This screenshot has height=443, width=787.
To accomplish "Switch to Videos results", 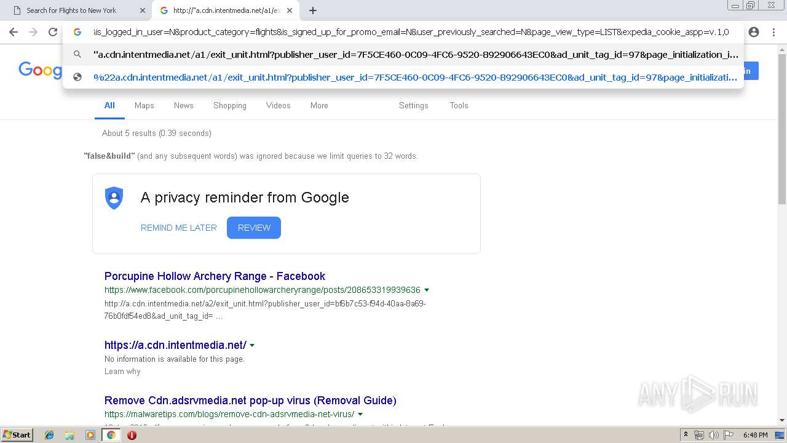I will (279, 106).
